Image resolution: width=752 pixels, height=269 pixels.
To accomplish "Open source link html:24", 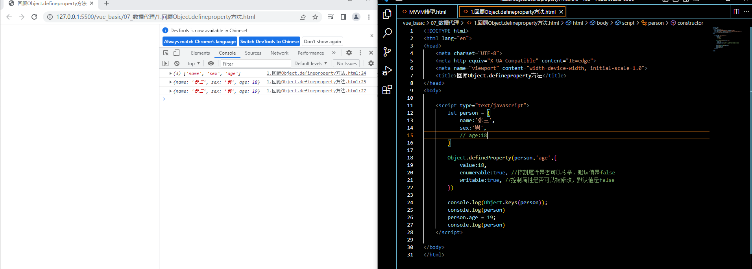I will click(316, 73).
